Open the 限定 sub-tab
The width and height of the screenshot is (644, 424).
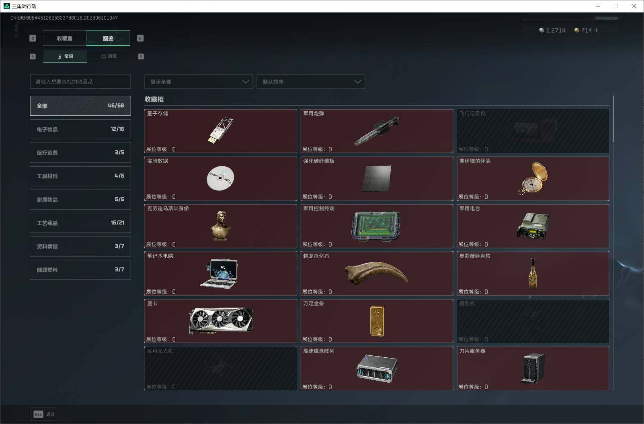109,56
